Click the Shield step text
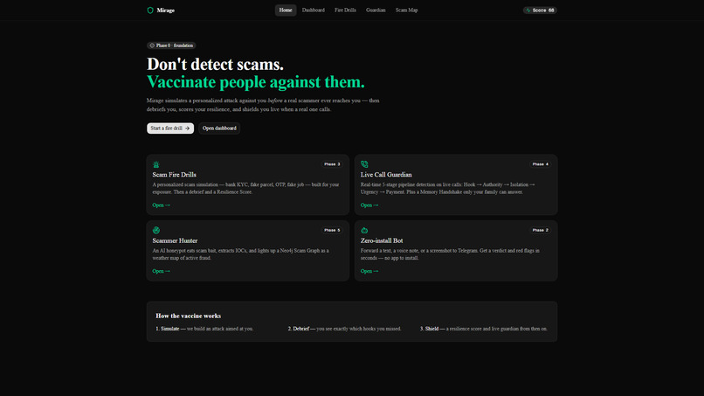This screenshot has width=704, height=396. [x=484, y=329]
